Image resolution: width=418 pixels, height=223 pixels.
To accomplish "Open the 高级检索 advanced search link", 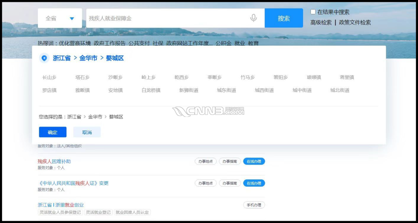I will (x=321, y=22).
